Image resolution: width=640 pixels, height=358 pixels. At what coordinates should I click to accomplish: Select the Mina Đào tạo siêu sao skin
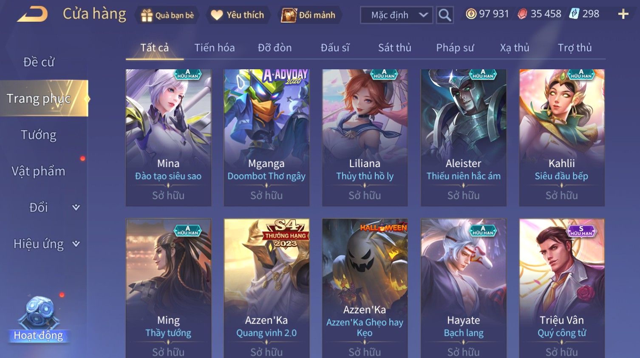(x=168, y=138)
